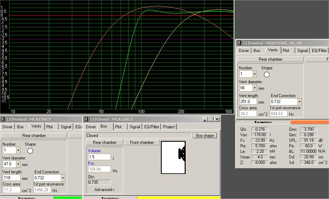Click the Sd value 346.0

(308, 162)
